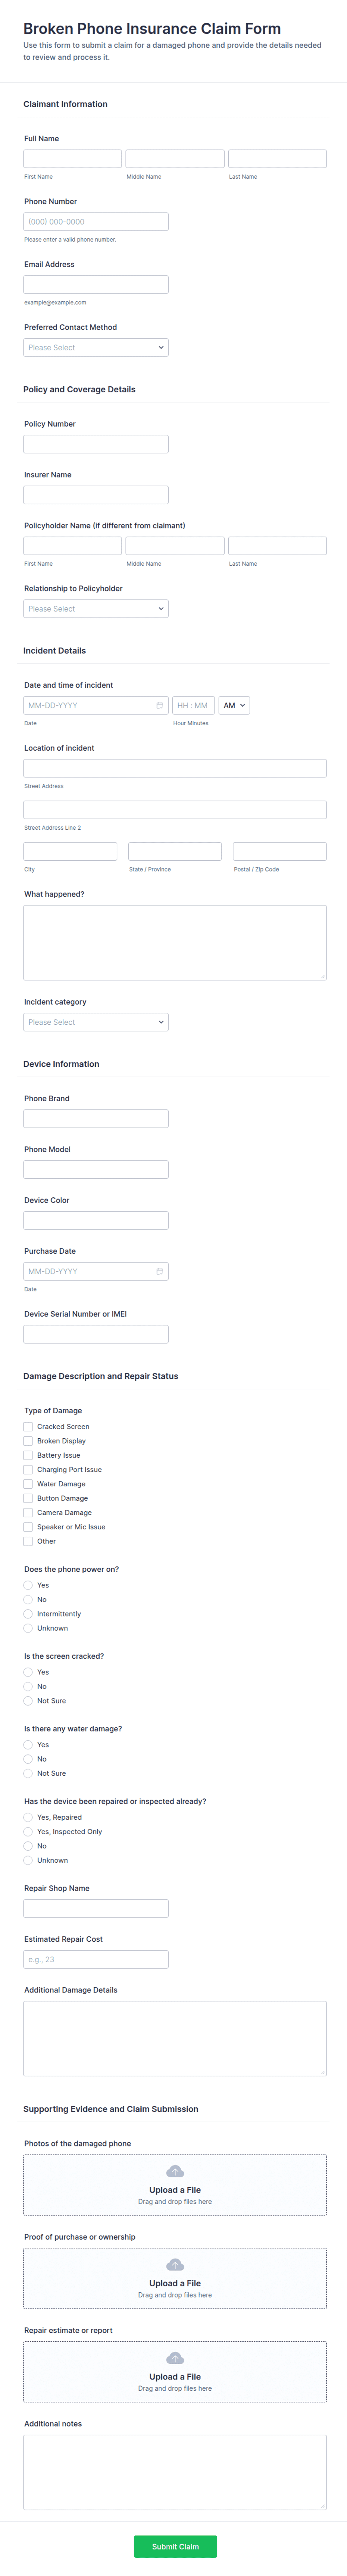347x2576 pixels.
Task: Check the Cracked Screen damage checkbox
Action: [28, 1426]
